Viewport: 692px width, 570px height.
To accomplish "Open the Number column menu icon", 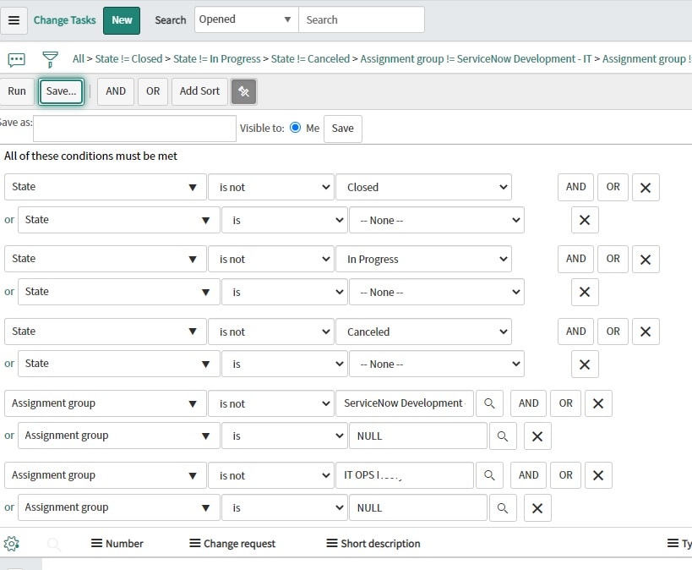I will pyautogui.click(x=96, y=544).
